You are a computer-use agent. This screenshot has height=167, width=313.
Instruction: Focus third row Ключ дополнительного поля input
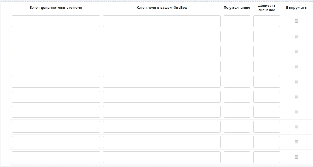56,51
